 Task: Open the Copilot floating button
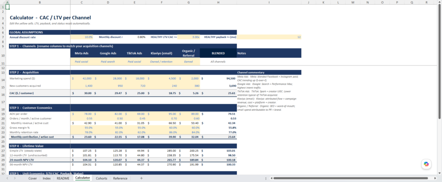pos(426,164)
